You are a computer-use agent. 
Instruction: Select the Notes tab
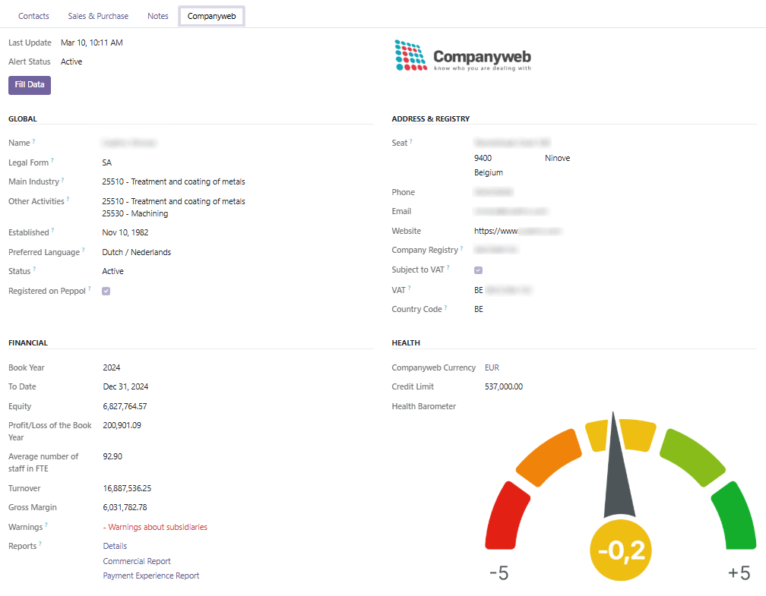[157, 15]
